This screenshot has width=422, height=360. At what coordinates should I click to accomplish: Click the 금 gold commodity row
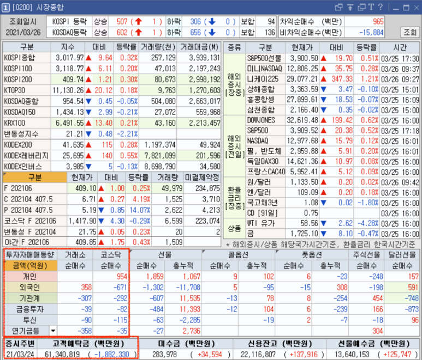[x=333, y=234]
